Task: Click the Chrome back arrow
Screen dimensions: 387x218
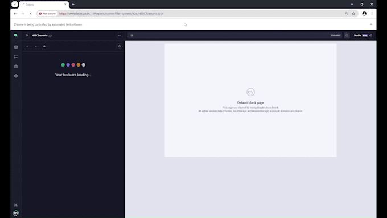Action: [x=15, y=14]
